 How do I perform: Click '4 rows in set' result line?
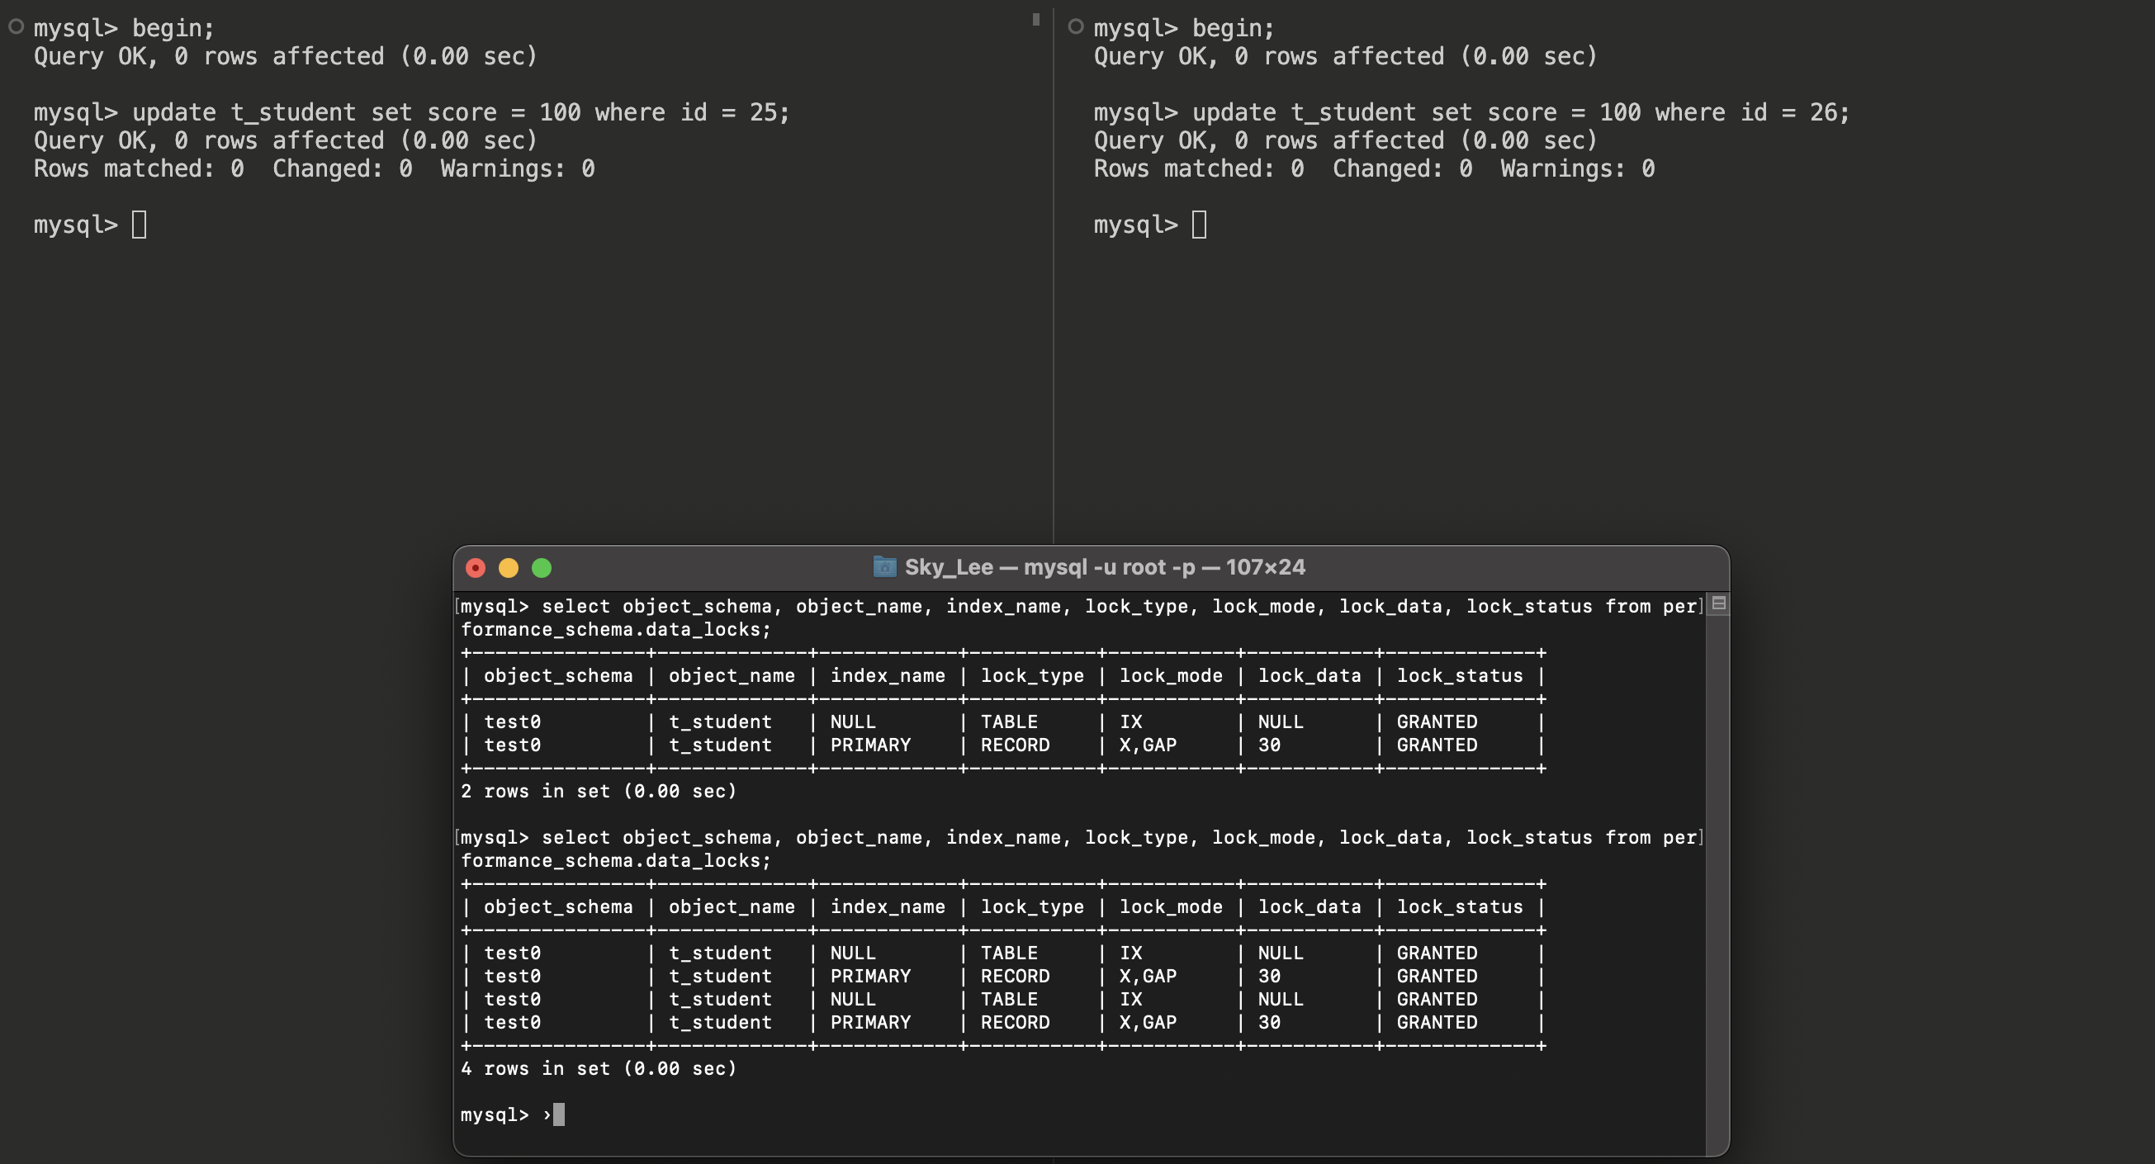pos(598,1069)
